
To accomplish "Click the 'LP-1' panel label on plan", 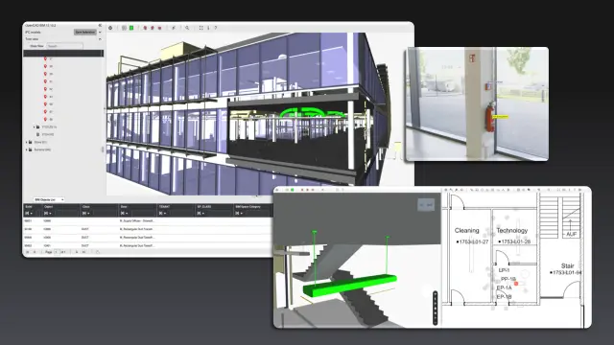I will click(x=504, y=270).
